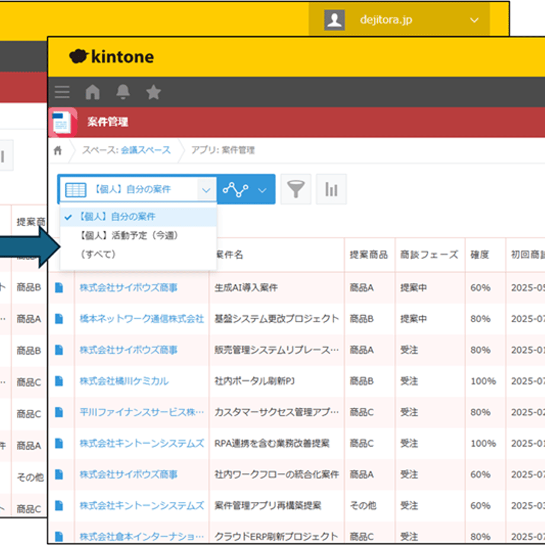Image resolution: width=545 pixels, height=545 pixels.
Task: Open the bar chart aggregate icon
Action: (x=331, y=189)
